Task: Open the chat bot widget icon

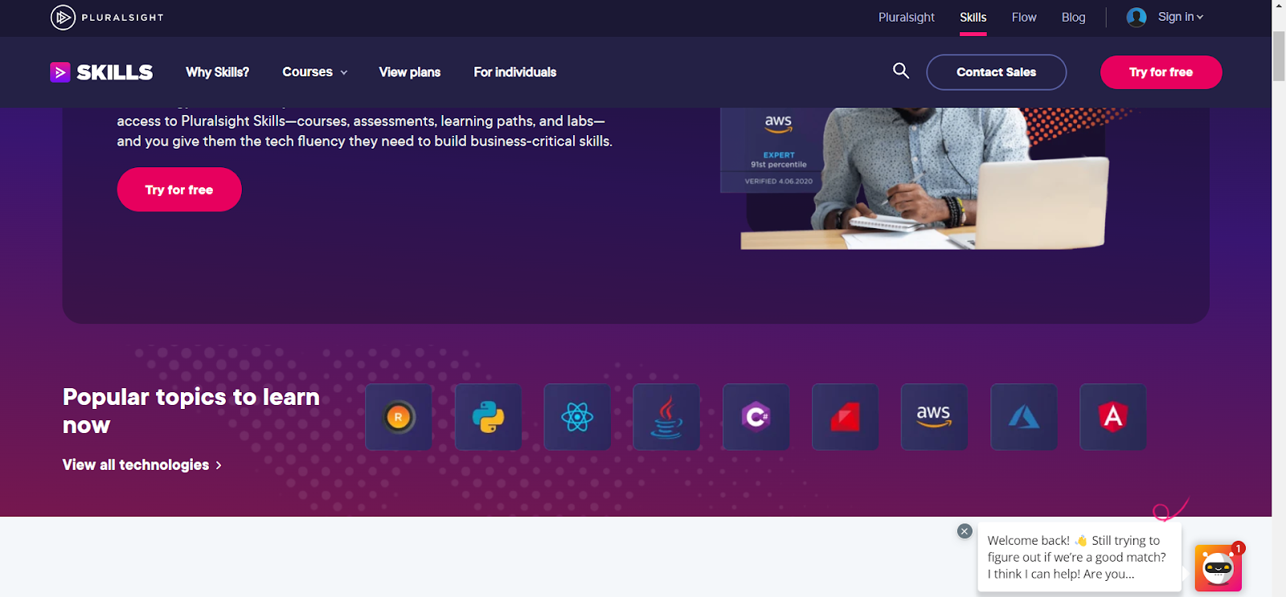Action: [1218, 568]
